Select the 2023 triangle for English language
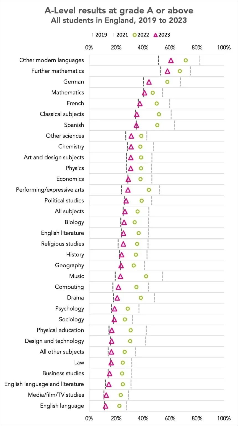 [105, 406]
